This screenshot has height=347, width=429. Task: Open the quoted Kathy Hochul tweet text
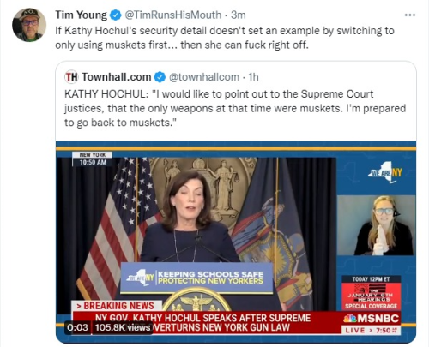235,108
